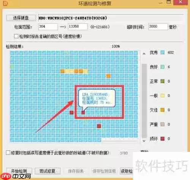Click the lowest red damaged block in grid

(99, 126)
